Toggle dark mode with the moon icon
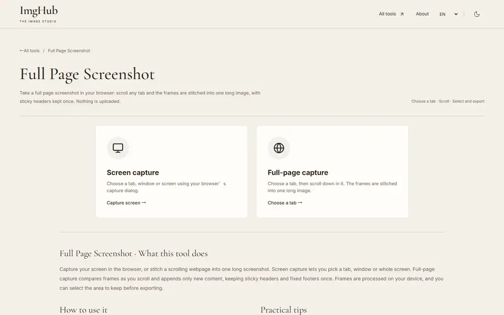This screenshot has width=504, height=315. click(477, 14)
